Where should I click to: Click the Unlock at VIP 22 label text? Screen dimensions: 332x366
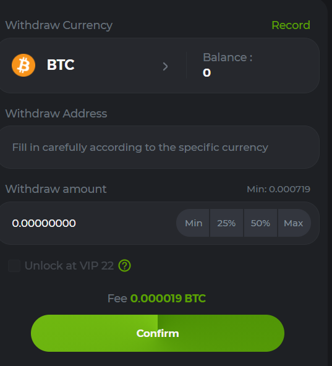click(69, 266)
